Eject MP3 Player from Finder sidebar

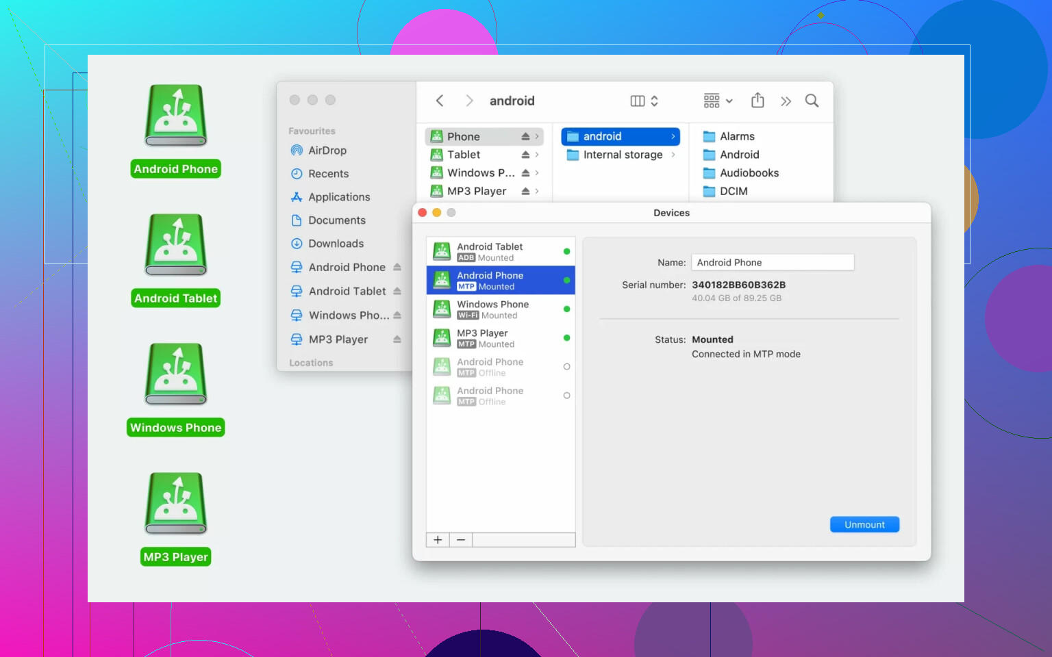pyautogui.click(x=397, y=339)
